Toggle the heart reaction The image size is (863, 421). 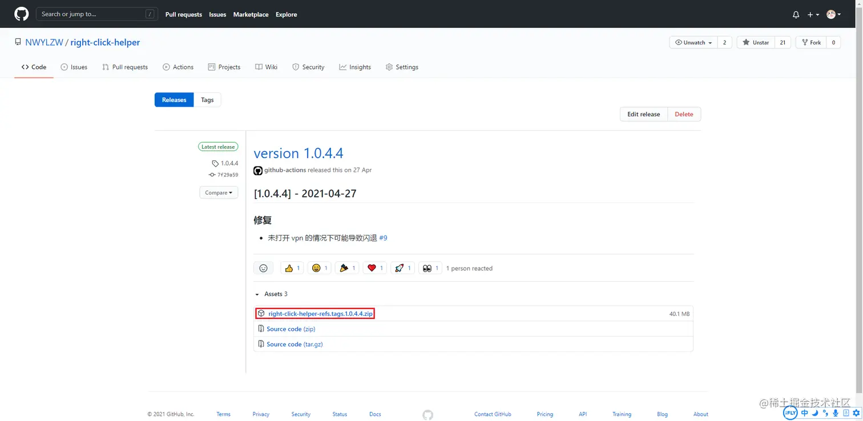tap(374, 268)
